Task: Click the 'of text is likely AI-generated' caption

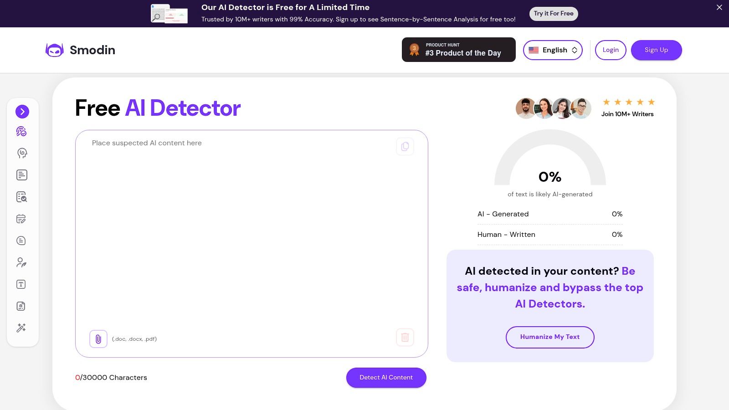Action: (x=550, y=194)
